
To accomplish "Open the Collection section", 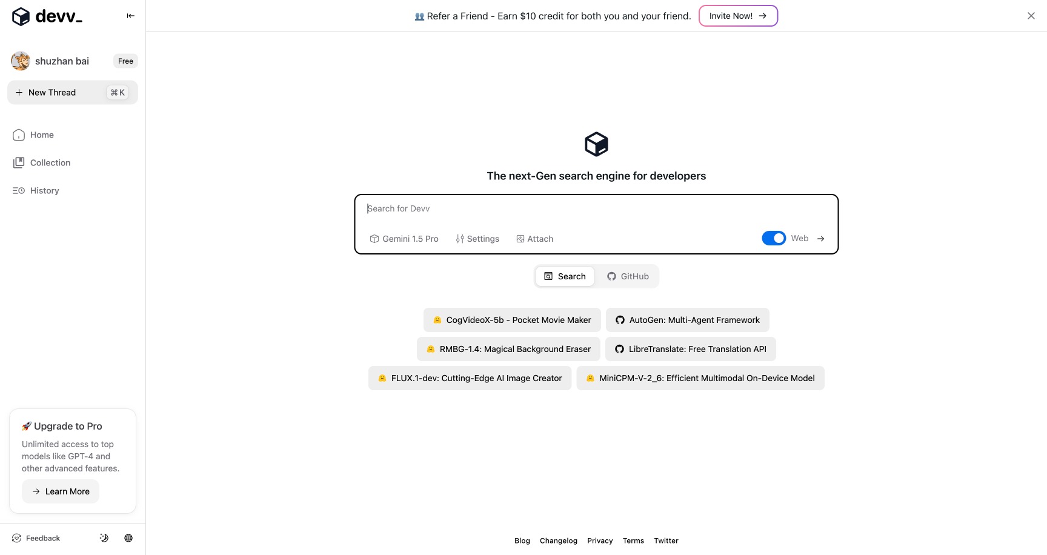I will tap(50, 162).
